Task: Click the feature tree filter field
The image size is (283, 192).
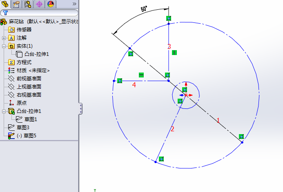Action: 41,13
